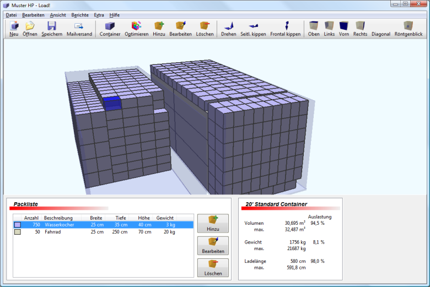Switch to Oben top view
Image resolution: width=430 pixels, height=287 pixels.
coord(314,29)
